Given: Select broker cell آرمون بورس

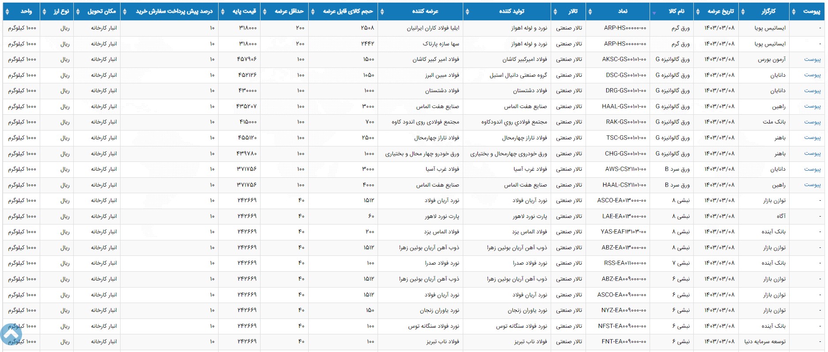Looking at the screenshot, I should (x=764, y=59).
